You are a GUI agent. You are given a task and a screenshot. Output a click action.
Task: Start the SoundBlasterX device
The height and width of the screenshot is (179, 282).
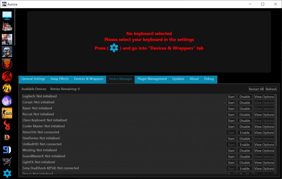pos(231,157)
